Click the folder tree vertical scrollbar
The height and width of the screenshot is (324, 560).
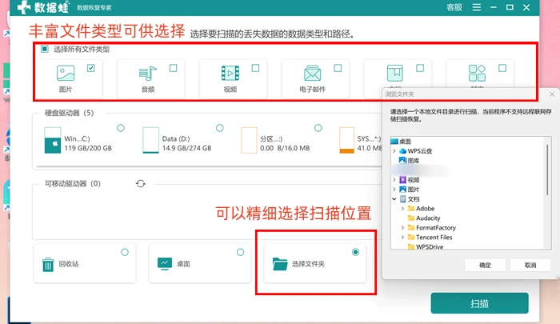547,170
